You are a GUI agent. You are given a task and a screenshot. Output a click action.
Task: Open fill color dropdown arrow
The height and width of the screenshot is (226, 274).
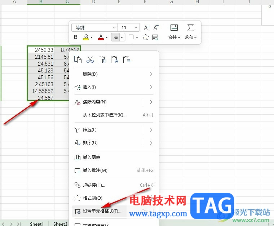pyautogui.click(x=92, y=37)
